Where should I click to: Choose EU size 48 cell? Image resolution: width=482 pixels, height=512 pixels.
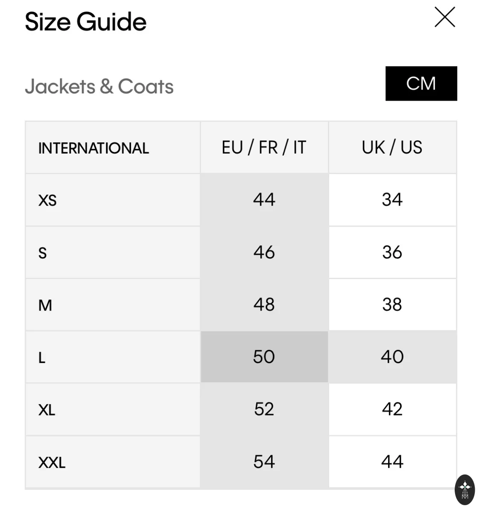tap(264, 305)
